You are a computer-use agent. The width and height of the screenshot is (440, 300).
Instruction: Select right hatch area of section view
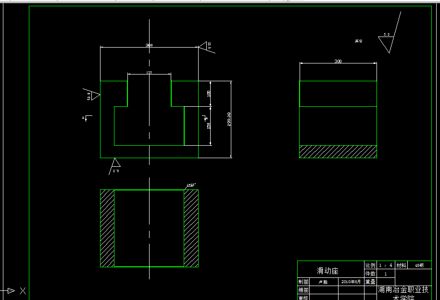pyautogui.click(x=191, y=228)
